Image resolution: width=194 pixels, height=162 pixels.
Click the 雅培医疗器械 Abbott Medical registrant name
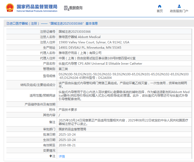pos(79,37)
